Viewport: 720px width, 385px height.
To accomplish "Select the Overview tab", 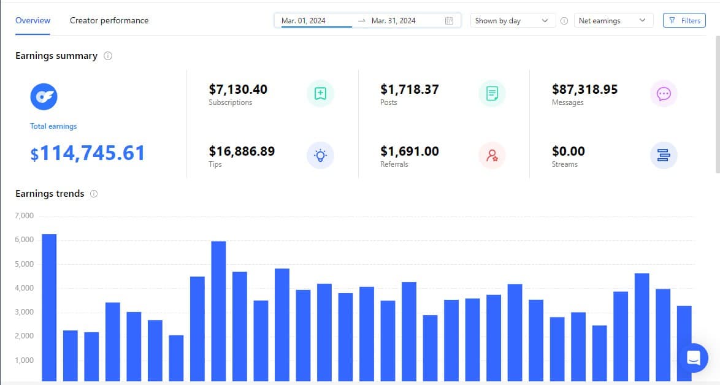I will click(33, 20).
